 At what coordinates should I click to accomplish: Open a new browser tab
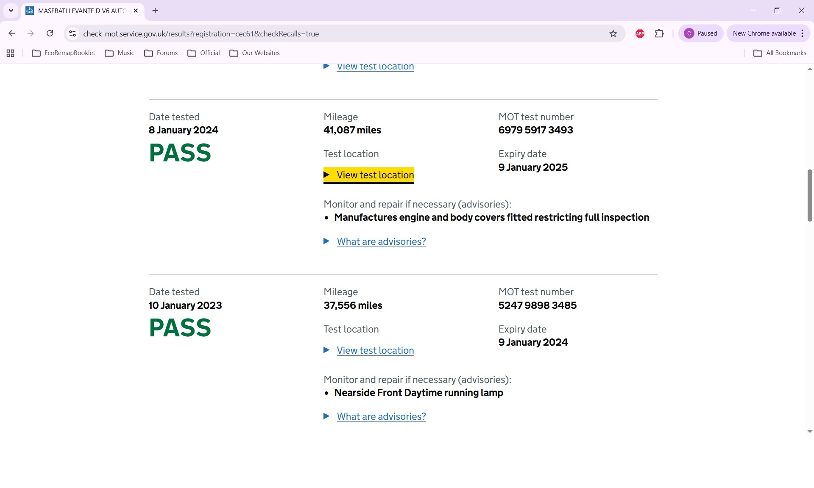pos(155,11)
